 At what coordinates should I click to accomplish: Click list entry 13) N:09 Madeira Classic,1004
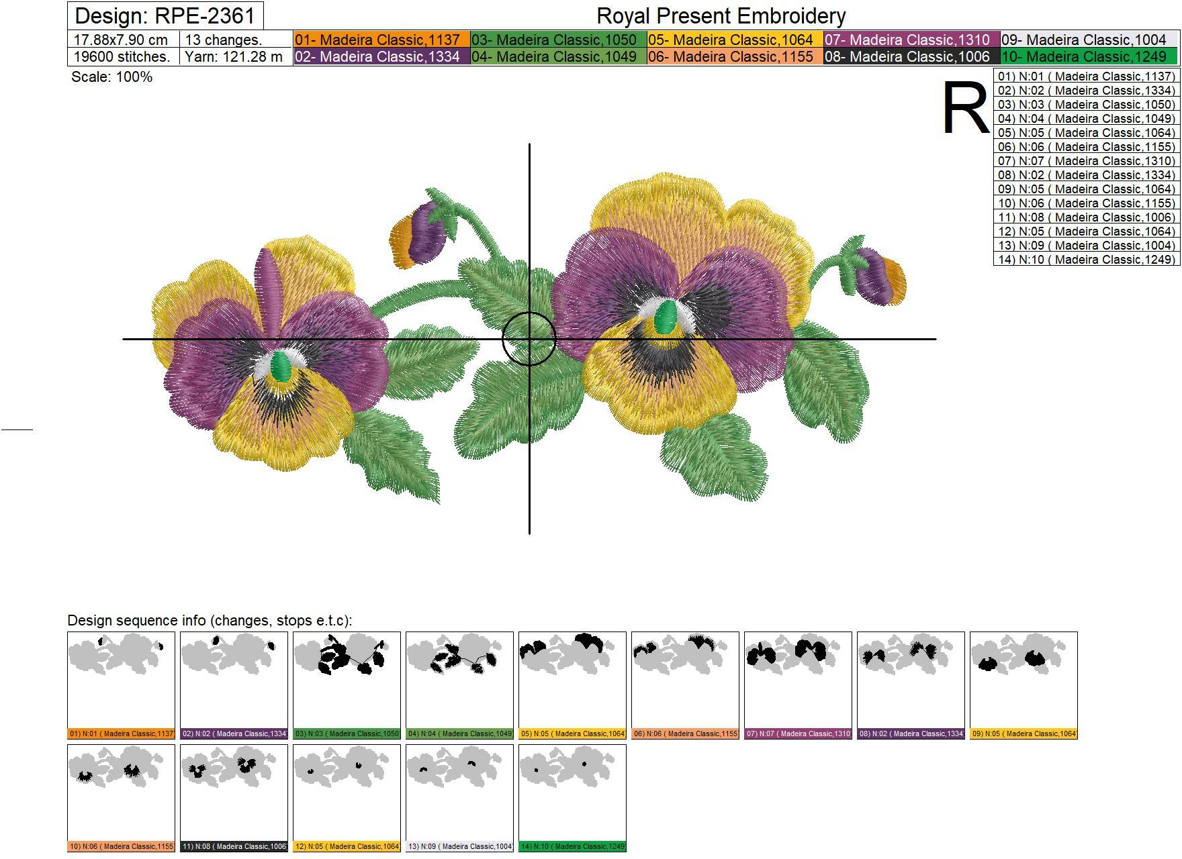(1085, 244)
